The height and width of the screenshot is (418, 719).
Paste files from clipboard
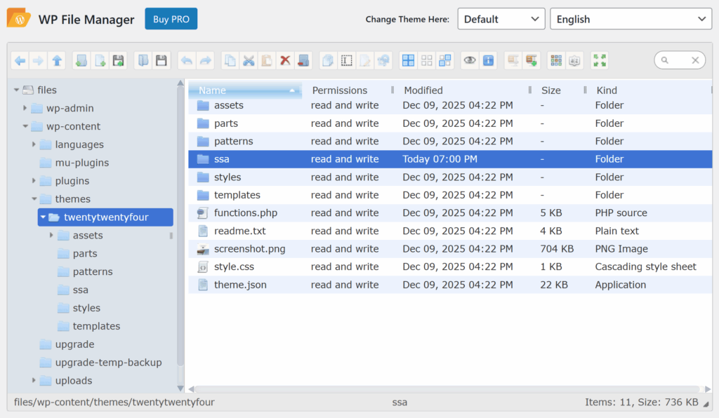(267, 60)
